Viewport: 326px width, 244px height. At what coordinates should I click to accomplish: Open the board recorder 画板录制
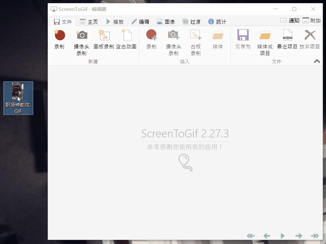point(104,40)
